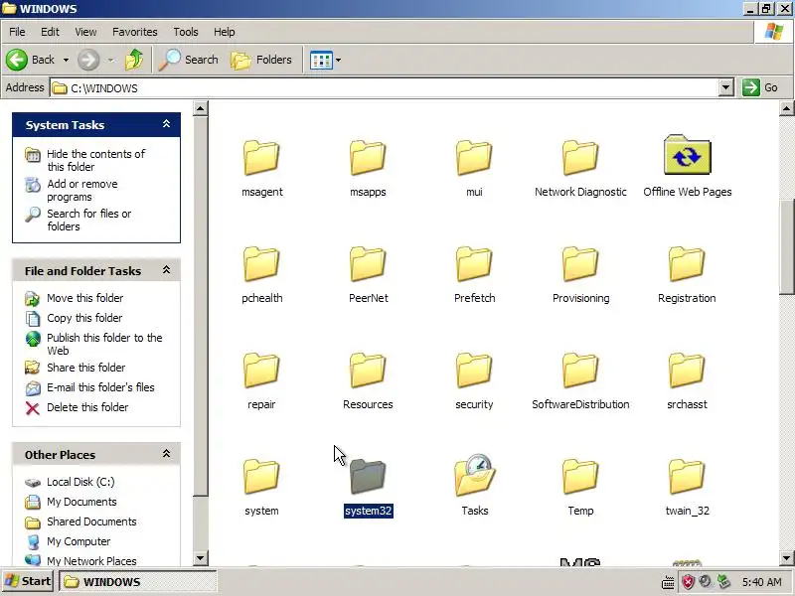This screenshot has width=795, height=596.
Task: Select the twain_32 folder icon
Action: [x=687, y=477]
